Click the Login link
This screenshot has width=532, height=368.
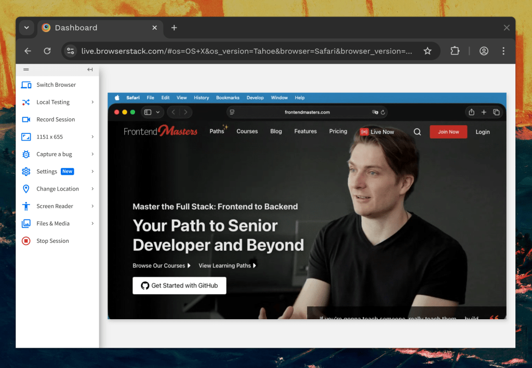[483, 132]
